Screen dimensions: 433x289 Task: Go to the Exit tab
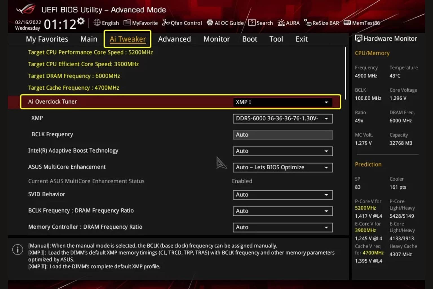point(302,39)
